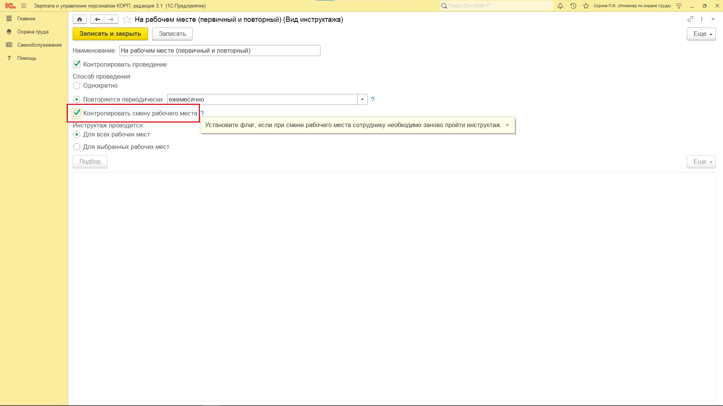This screenshot has width=723, height=406.
Task: Click Записать и закрыть button
Action: coord(110,34)
